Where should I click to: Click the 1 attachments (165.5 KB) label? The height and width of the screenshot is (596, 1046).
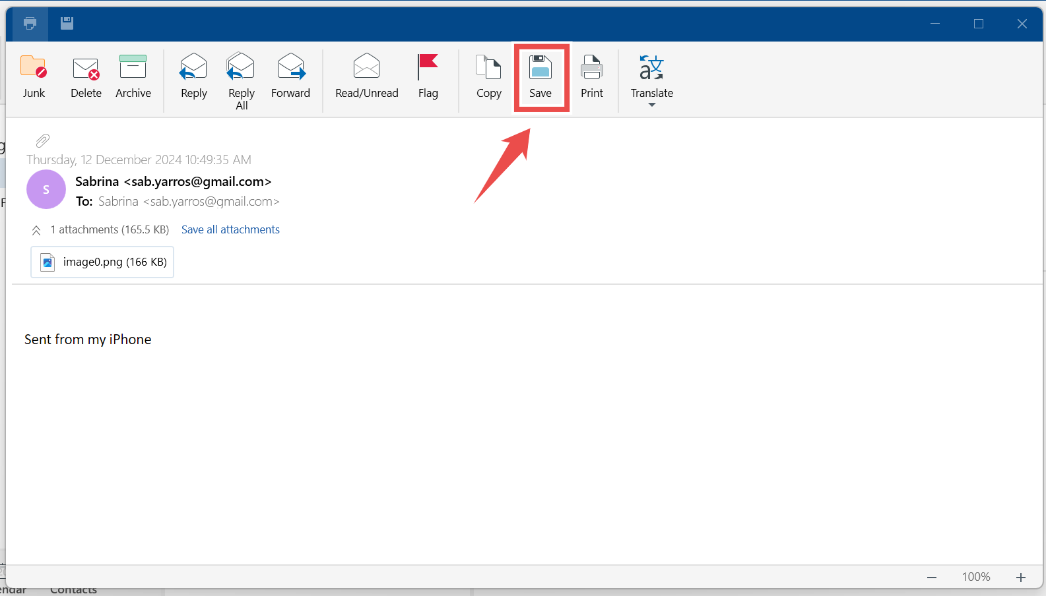[110, 229]
